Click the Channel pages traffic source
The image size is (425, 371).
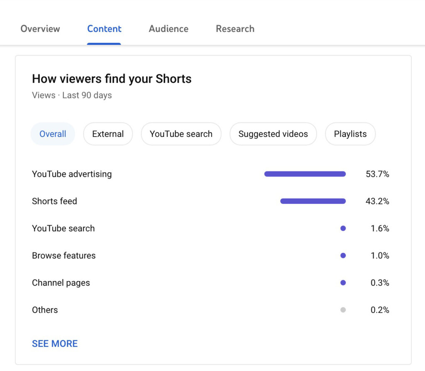point(61,283)
